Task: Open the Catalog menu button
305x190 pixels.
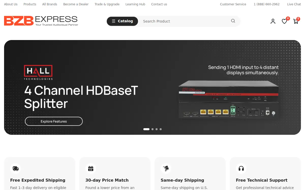Action: [122, 21]
